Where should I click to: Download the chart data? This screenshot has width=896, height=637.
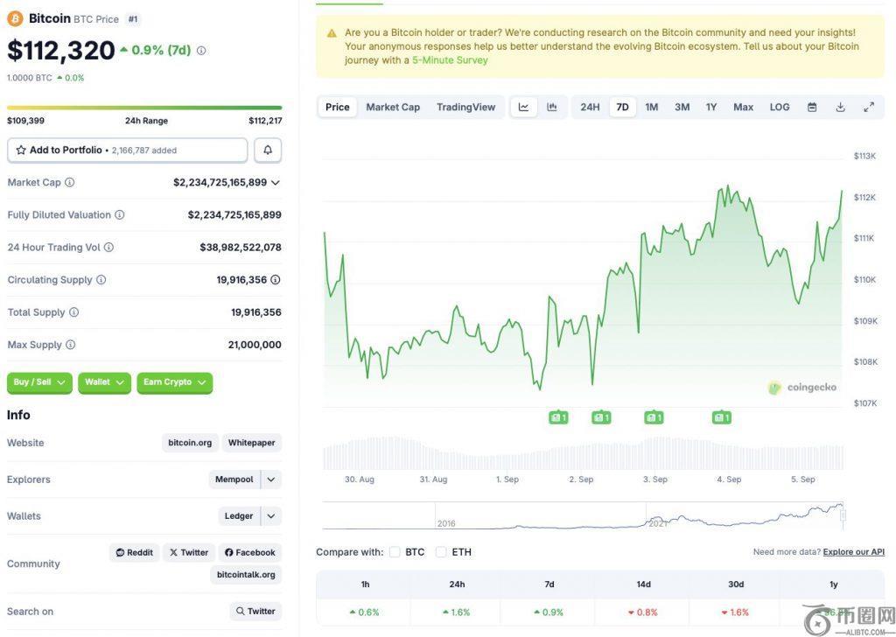840,107
